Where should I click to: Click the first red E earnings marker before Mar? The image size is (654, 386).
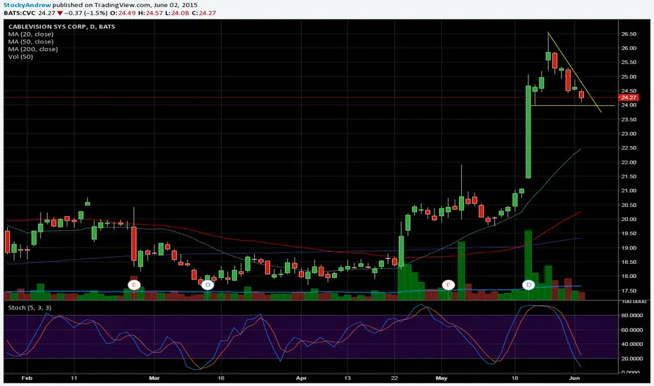134,285
